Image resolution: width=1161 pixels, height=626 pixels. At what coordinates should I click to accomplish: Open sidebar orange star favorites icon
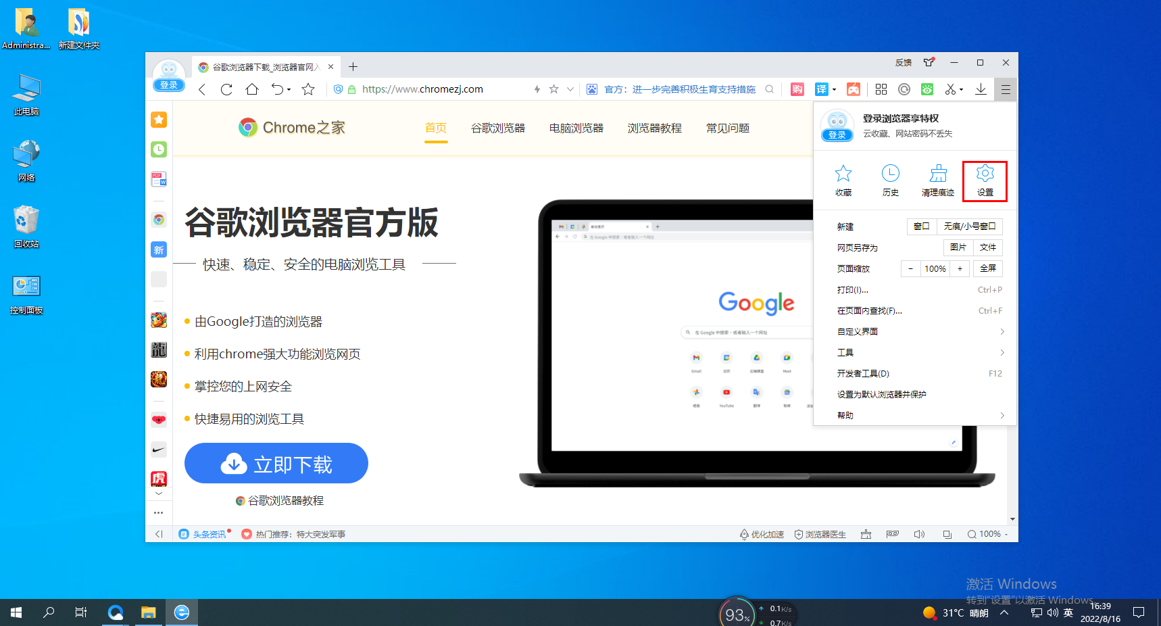click(x=159, y=120)
